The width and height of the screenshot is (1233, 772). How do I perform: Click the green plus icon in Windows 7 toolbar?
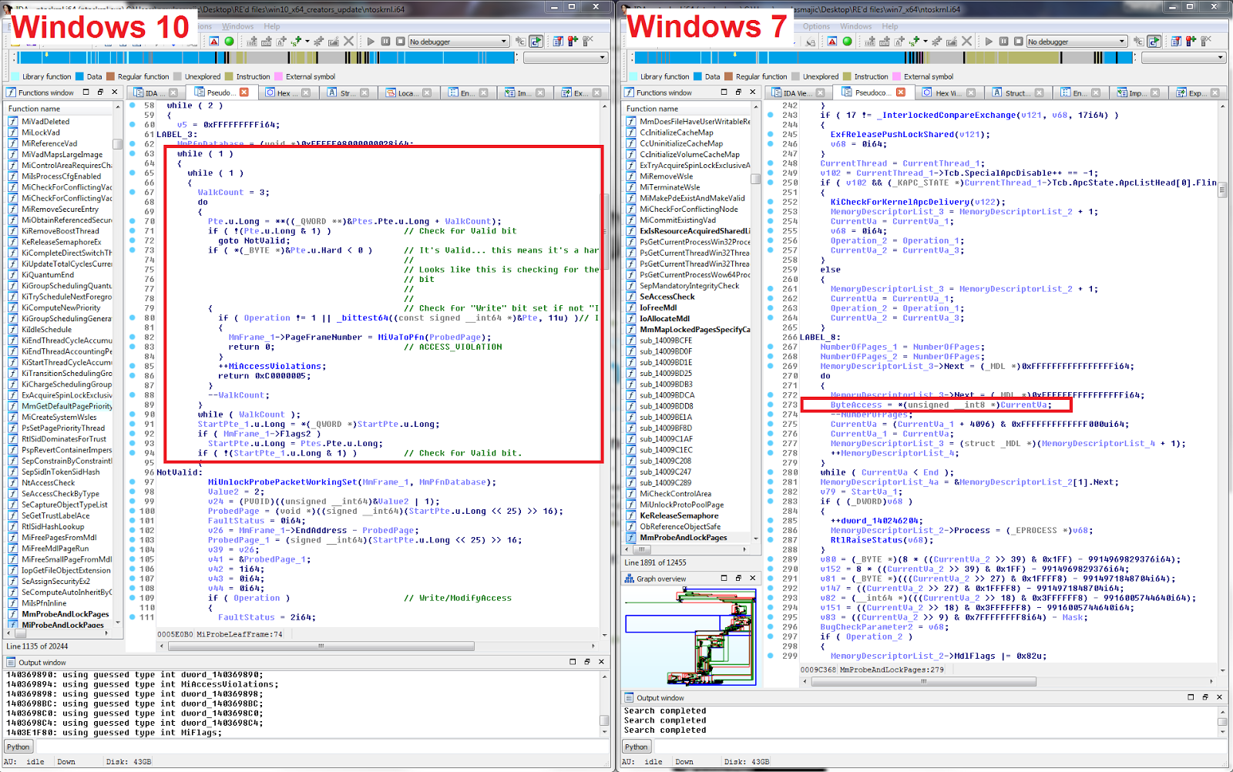pos(915,40)
